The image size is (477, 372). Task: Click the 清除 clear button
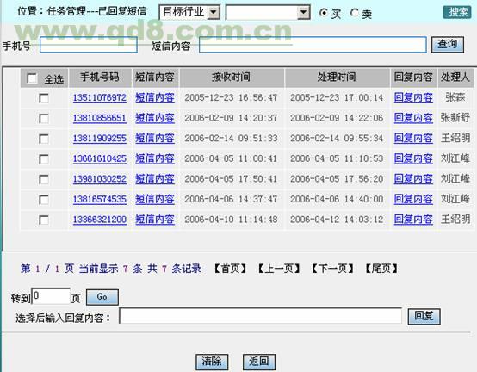tap(212, 362)
